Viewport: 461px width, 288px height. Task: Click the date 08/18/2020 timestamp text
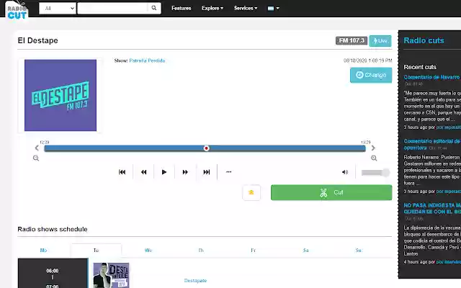tap(368, 60)
